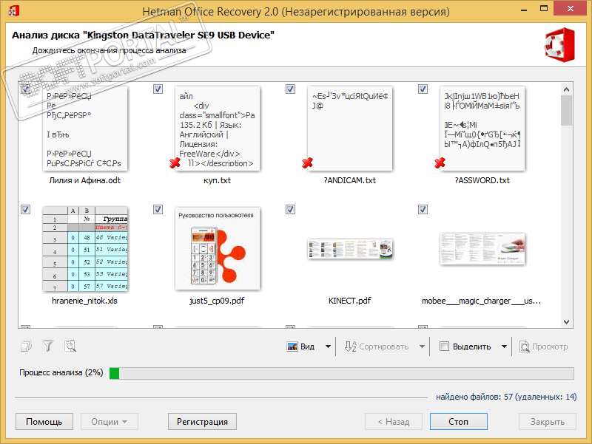Uncheck the куп.txt file checkbox
This screenshot has height=444, width=592.
click(x=158, y=89)
